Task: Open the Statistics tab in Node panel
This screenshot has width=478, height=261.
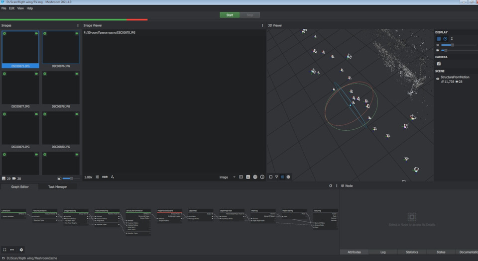Action: (x=412, y=252)
